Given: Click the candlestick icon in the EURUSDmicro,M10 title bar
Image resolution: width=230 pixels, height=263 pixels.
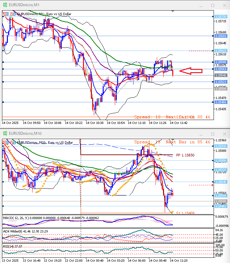Looking at the screenshot, I should (5, 133).
